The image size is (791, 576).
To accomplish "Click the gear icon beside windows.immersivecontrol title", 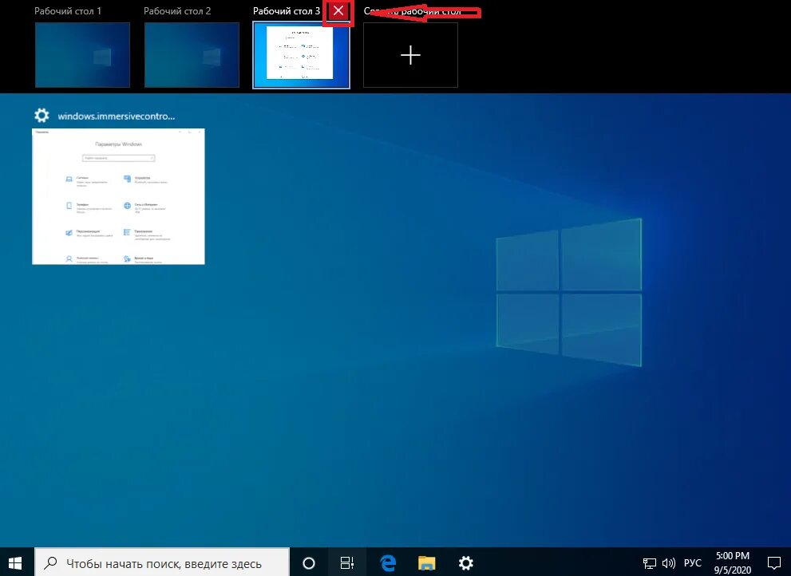I will [x=42, y=116].
